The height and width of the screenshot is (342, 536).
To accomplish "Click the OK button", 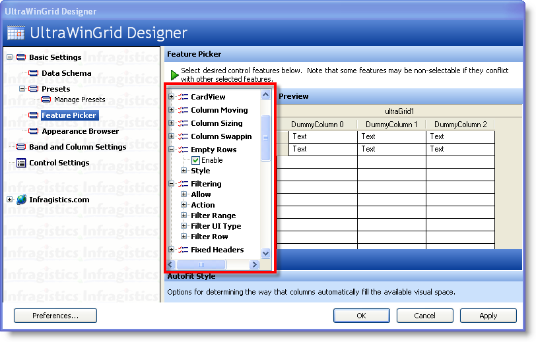I will [361, 316].
